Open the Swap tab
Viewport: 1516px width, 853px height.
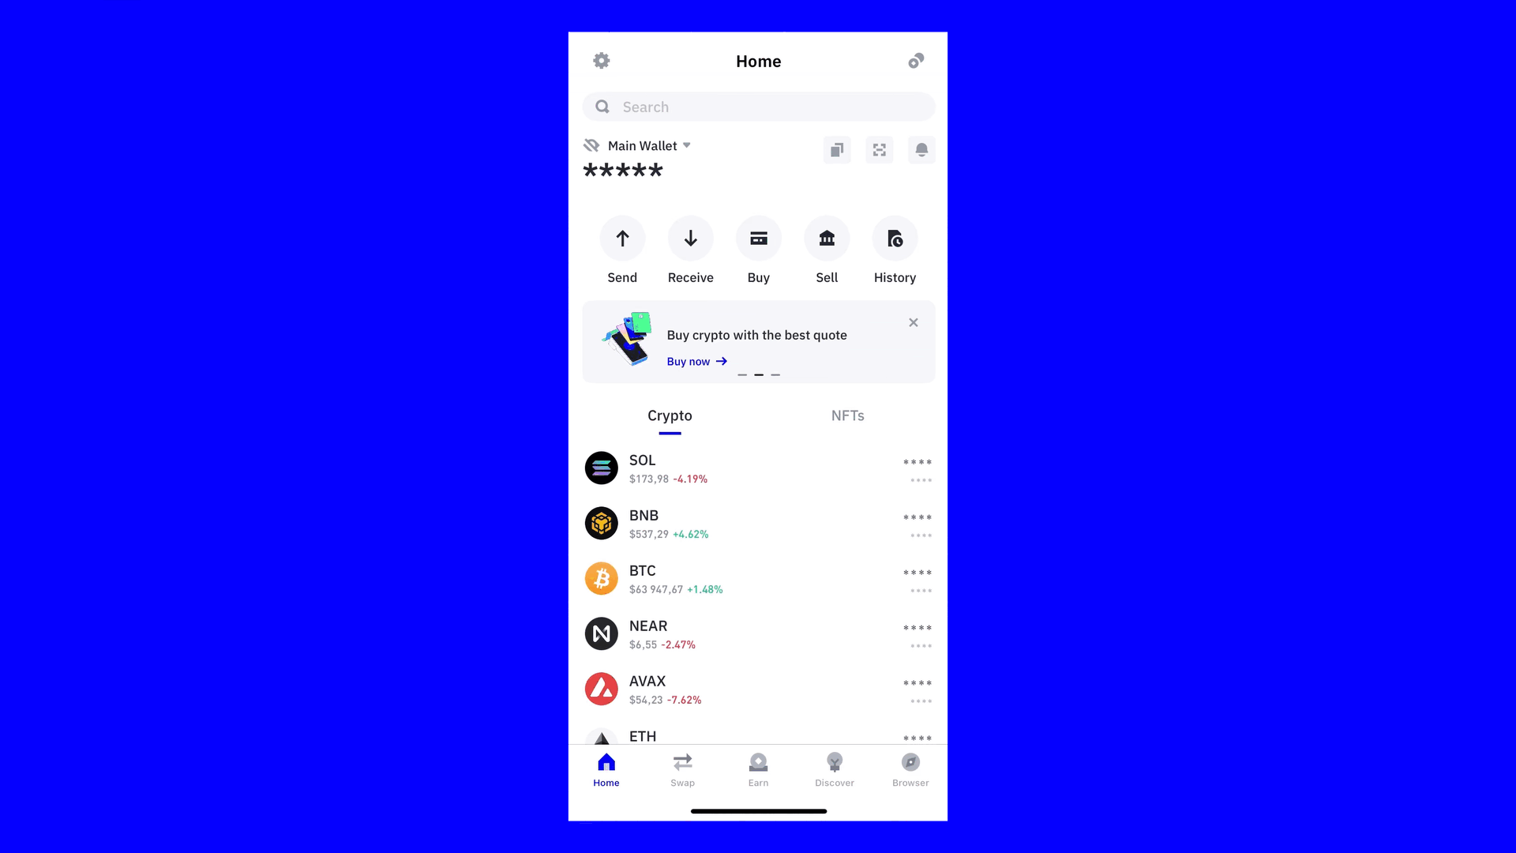tap(682, 770)
